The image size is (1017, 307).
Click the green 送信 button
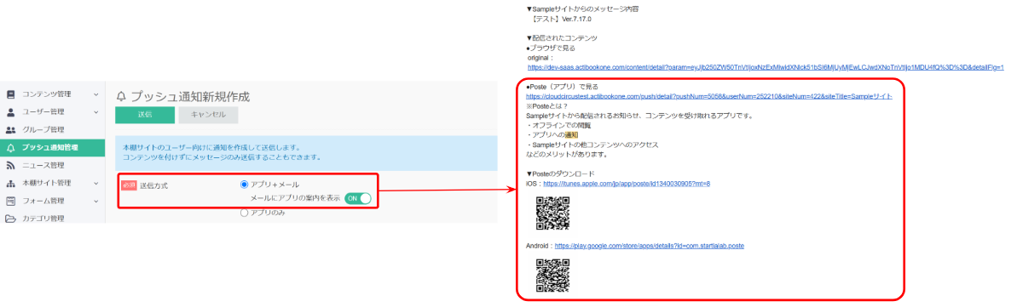click(145, 115)
